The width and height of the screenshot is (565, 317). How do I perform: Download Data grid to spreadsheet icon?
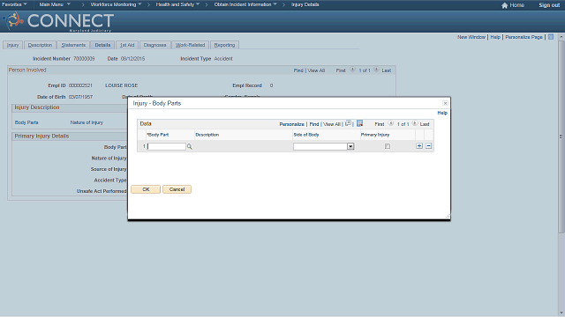tap(359, 123)
